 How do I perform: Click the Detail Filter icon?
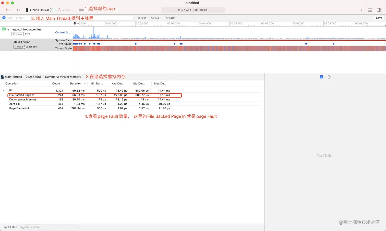23,227
